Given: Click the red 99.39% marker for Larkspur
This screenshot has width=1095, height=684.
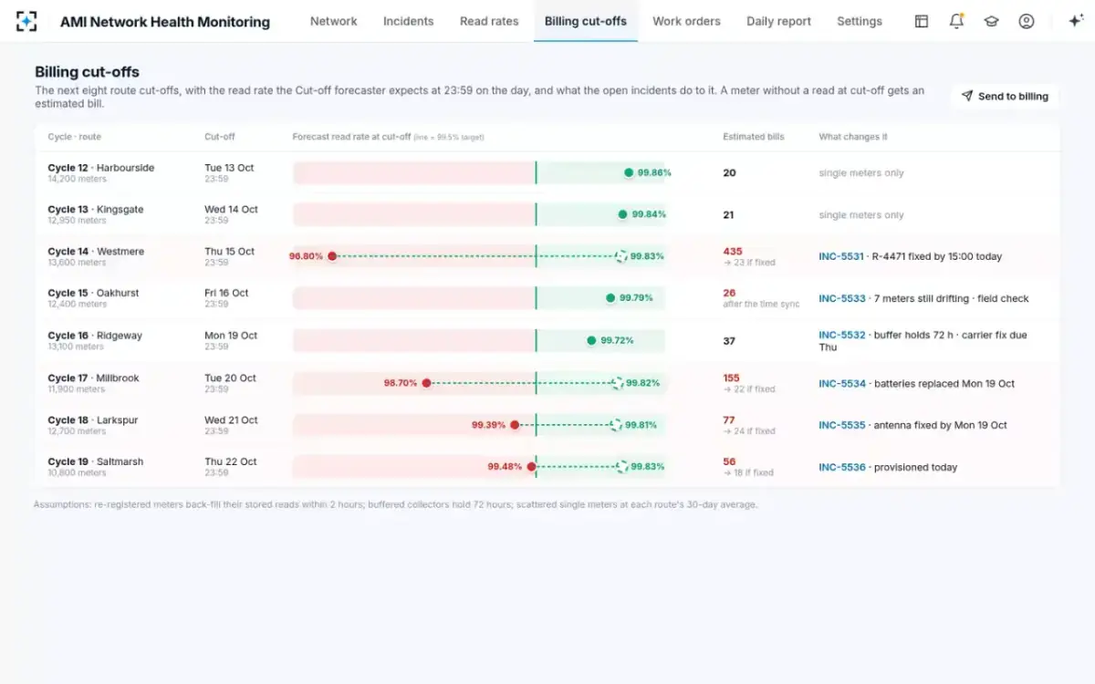Looking at the screenshot, I should point(515,425).
